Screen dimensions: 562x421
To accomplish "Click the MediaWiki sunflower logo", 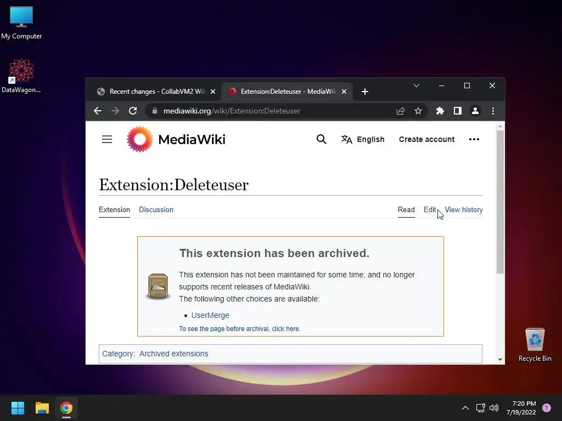I will 140,139.
